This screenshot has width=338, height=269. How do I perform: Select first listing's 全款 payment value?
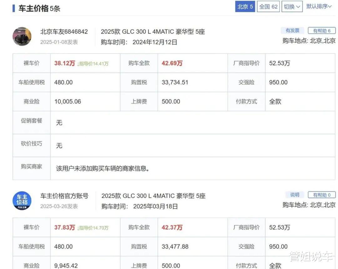275,101
